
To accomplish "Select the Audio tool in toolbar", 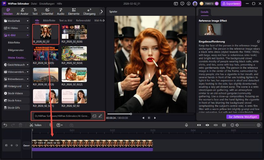I will click(x=60, y=12).
